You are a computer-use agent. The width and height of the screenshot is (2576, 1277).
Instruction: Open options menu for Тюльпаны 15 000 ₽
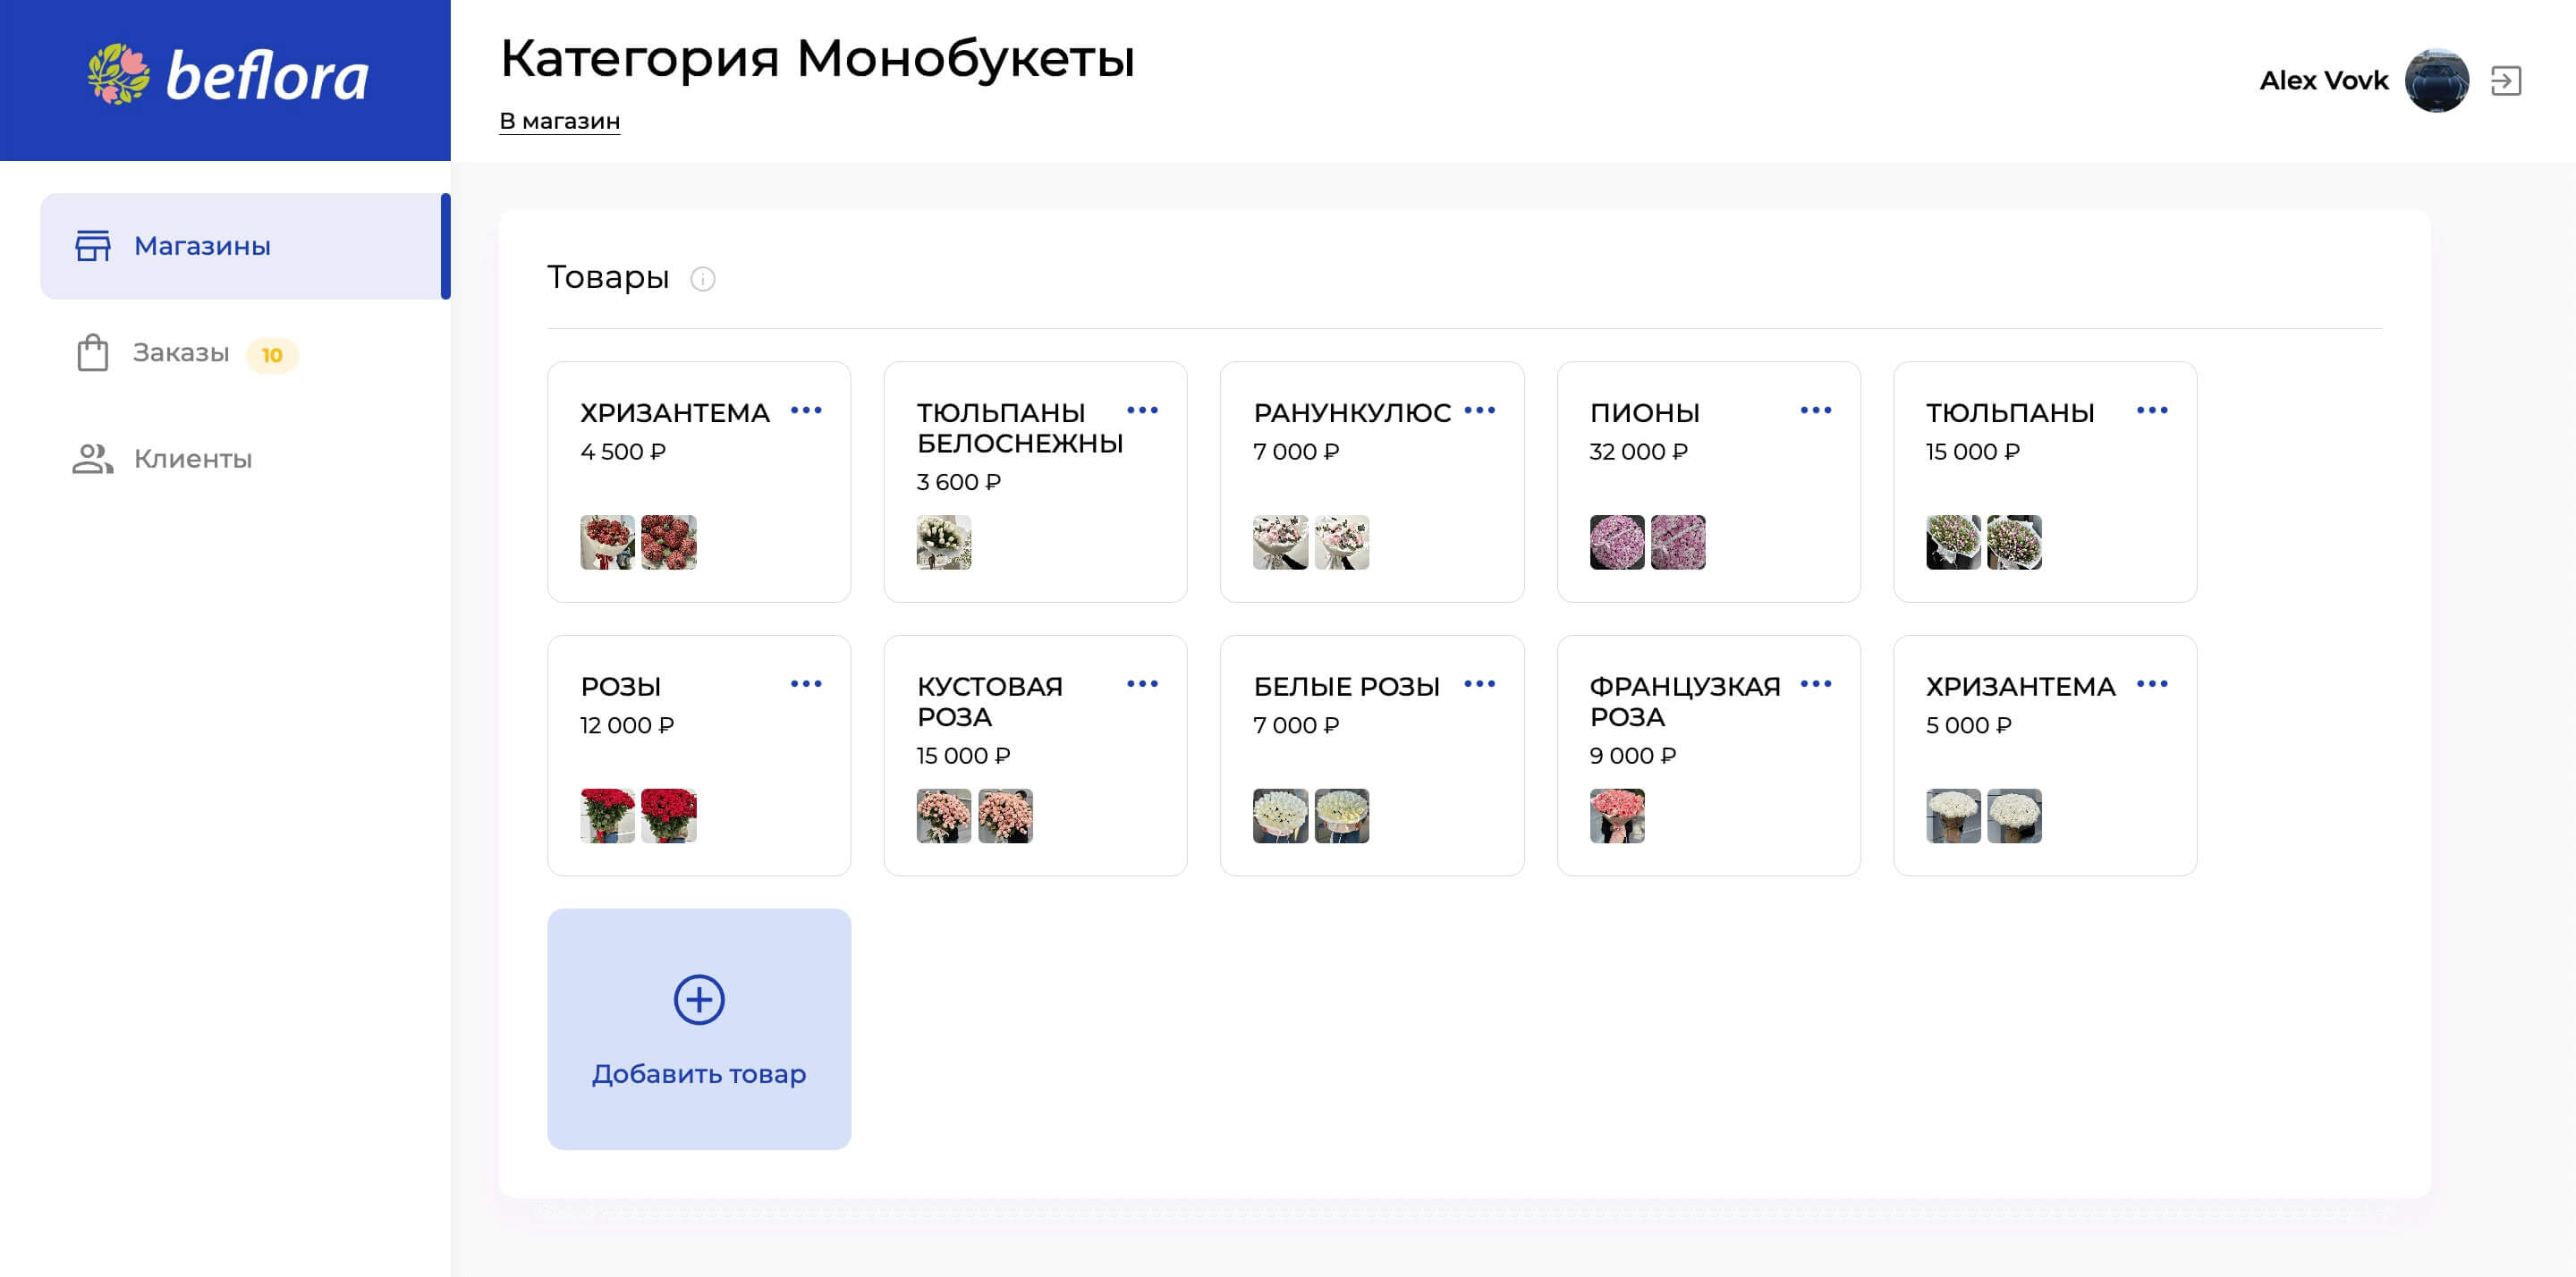tap(2152, 410)
